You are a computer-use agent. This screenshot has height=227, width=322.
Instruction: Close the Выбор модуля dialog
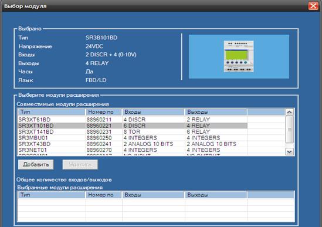pos(313,6)
